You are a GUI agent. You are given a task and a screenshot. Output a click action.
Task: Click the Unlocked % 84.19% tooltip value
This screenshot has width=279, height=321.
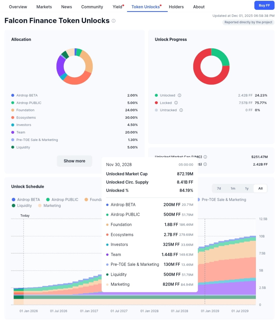click(x=186, y=190)
